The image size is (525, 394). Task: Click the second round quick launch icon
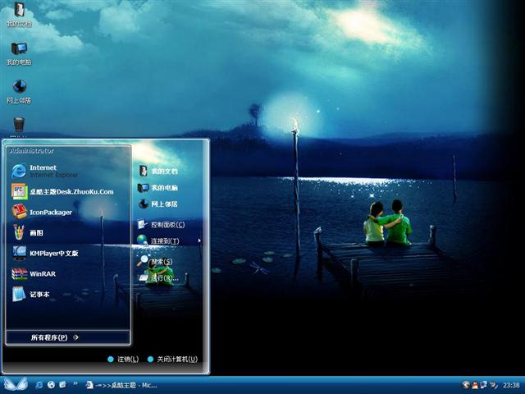coord(51,385)
